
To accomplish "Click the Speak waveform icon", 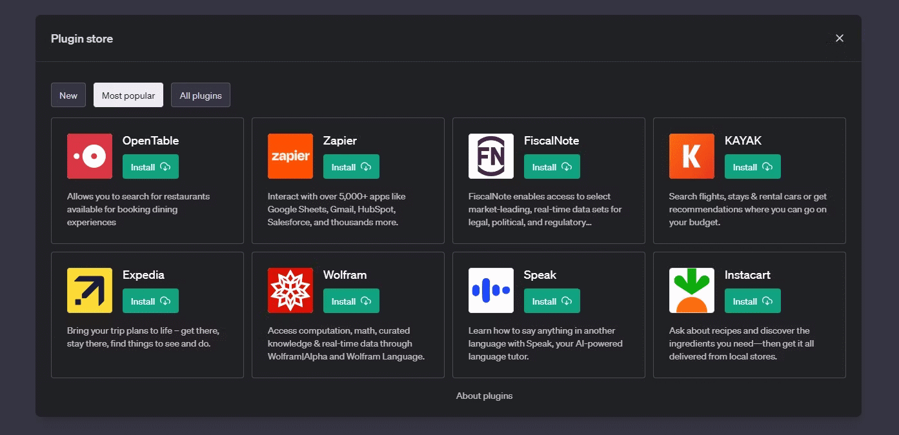I will 490,290.
